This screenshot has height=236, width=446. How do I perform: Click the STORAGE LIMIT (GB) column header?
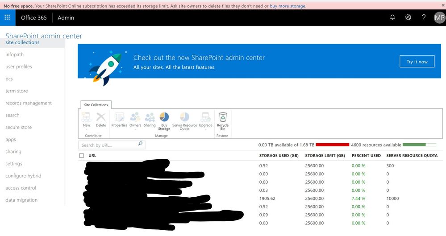pyautogui.click(x=325, y=156)
